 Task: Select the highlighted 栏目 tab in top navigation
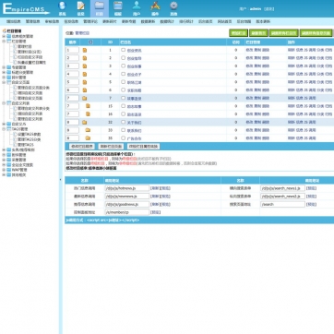tap(100, 8)
